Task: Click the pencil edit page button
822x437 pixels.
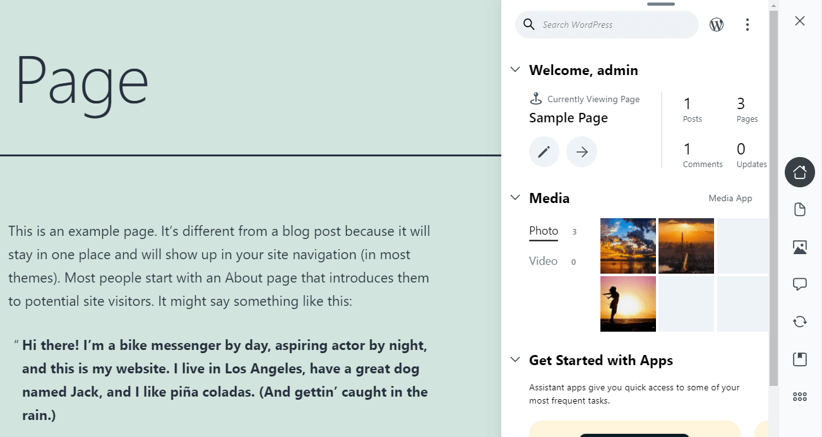Action: pyautogui.click(x=544, y=152)
